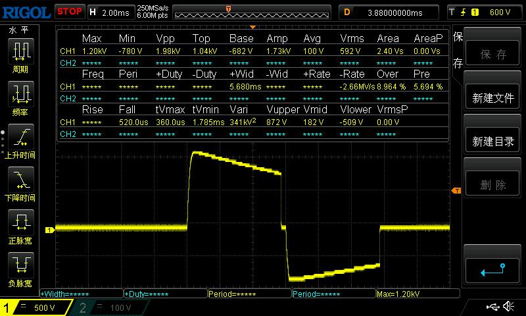Select the Rise Time (上升时间) icon
The height and width of the screenshot is (316, 526).
point(20,137)
